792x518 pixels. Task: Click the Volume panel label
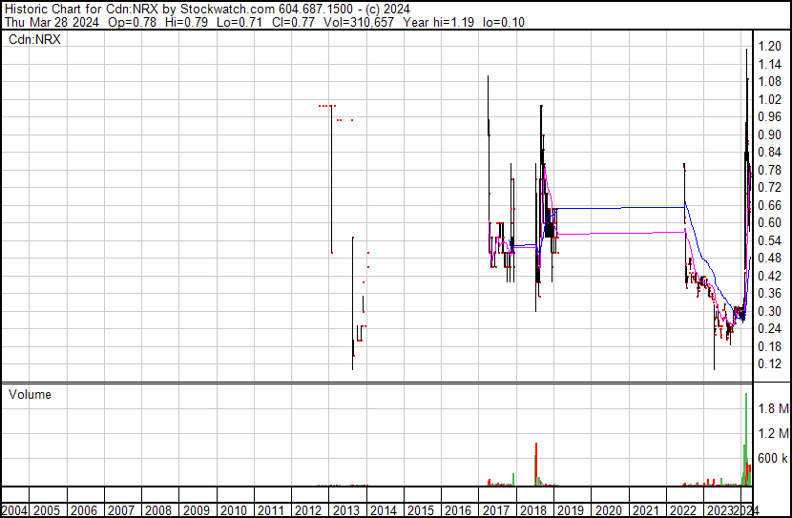(x=31, y=394)
